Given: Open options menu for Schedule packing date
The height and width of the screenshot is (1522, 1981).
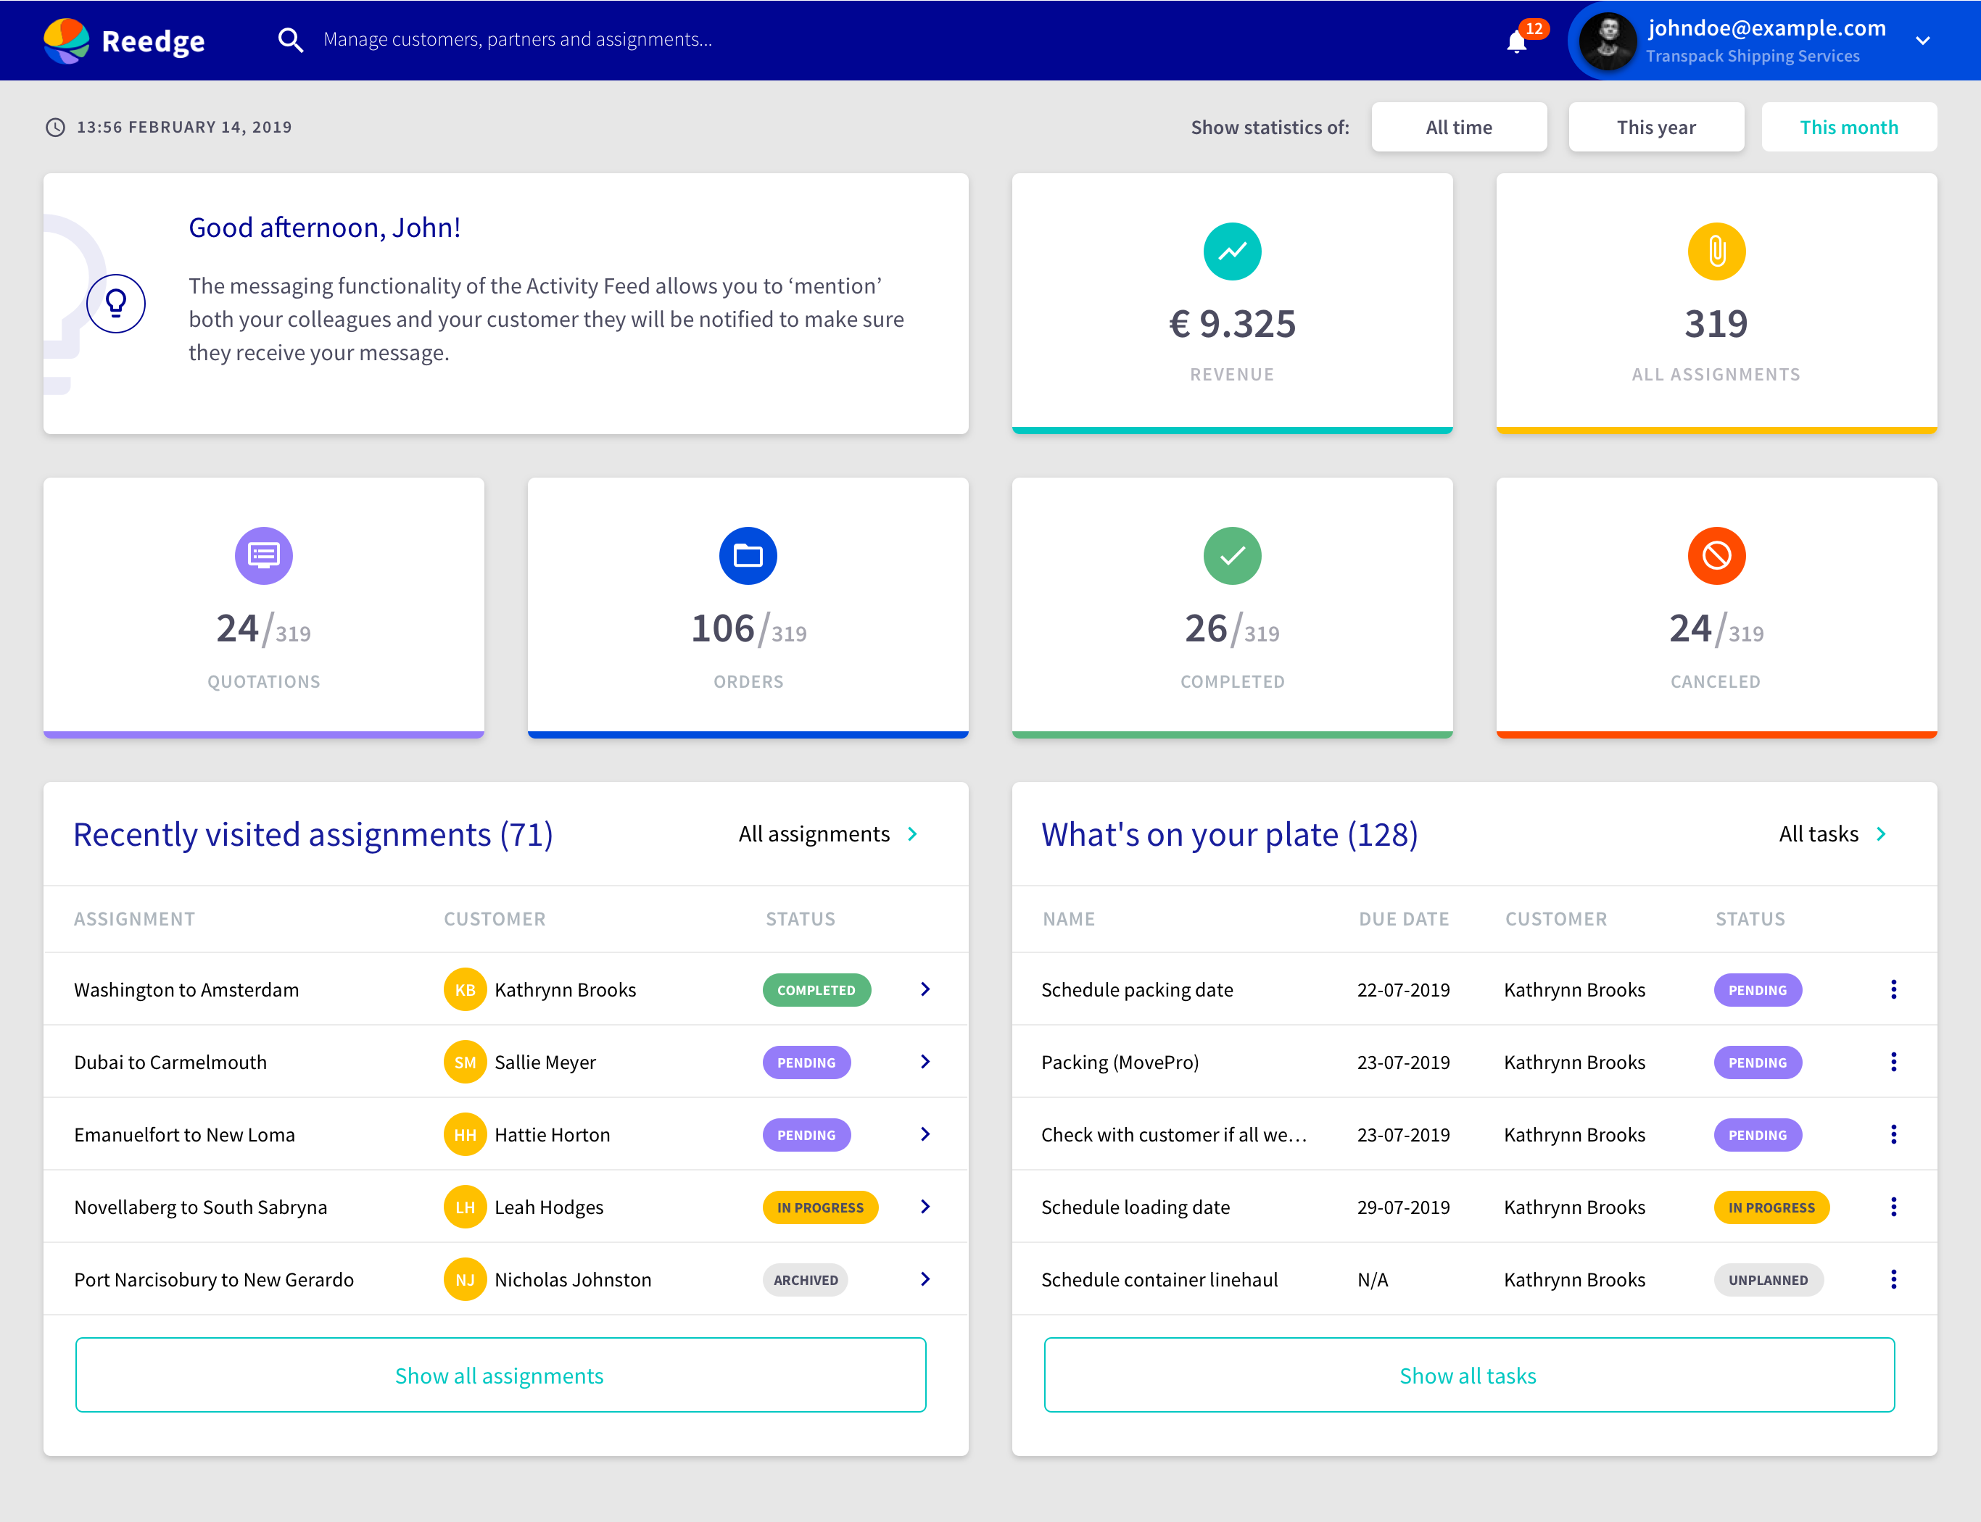Looking at the screenshot, I should (1893, 989).
